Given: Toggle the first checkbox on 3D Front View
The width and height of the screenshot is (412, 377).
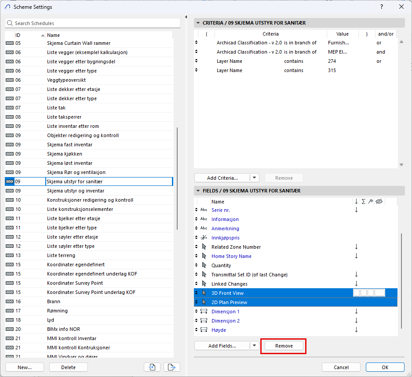Looking at the screenshot, I should (x=357, y=293).
